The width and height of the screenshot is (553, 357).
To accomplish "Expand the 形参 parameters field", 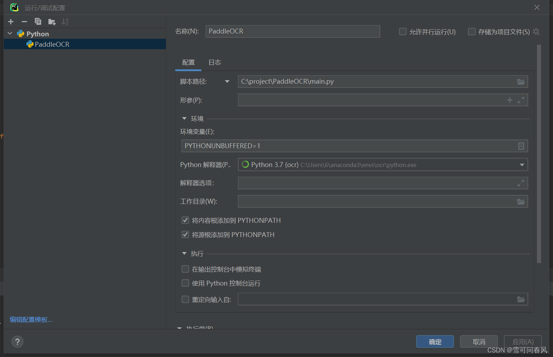I will pyautogui.click(x=521, y=100).
